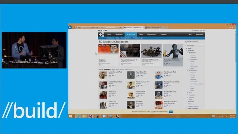Open the Female Character Pack thumbnail
238x134 pixels.
(131, 85)
